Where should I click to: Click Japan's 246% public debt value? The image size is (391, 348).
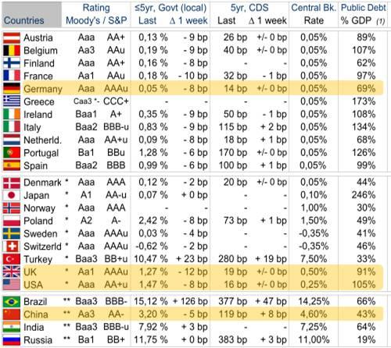coord(364,195)
